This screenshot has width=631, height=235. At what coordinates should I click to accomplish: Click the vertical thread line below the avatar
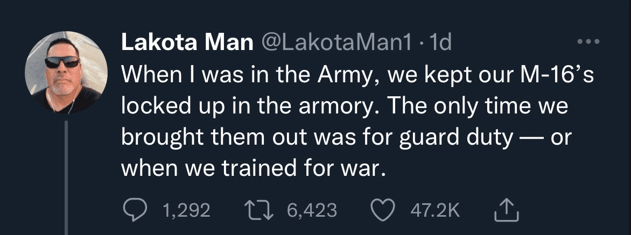pos(66,177)
